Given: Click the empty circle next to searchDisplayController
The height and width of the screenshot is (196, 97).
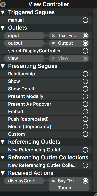Looking at the screenshot, I should [x=85, y=51].
